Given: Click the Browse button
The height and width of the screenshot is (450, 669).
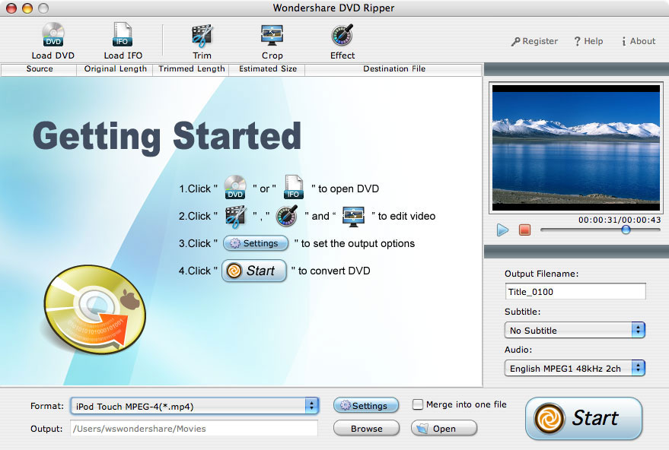Looking at the screenshot, I should (367, 428).
